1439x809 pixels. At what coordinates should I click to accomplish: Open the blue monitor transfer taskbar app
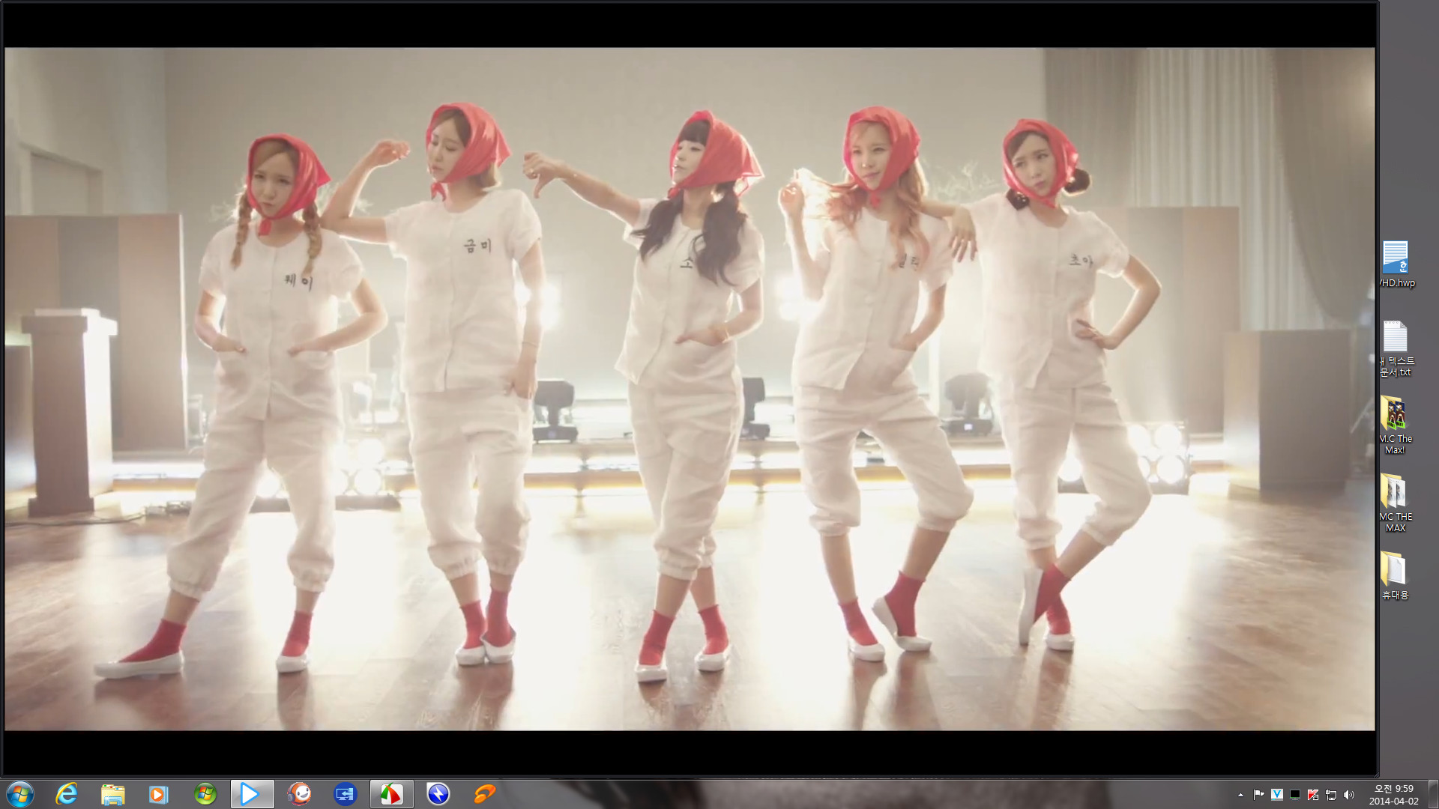(345, 794)
